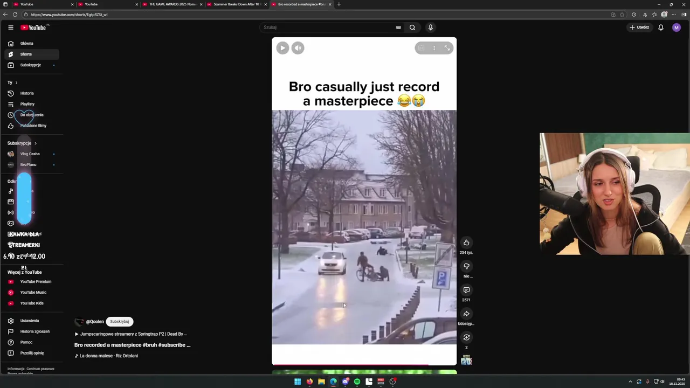
Task: Open the sound thumbnail below remix
Action: pos(466,360)
